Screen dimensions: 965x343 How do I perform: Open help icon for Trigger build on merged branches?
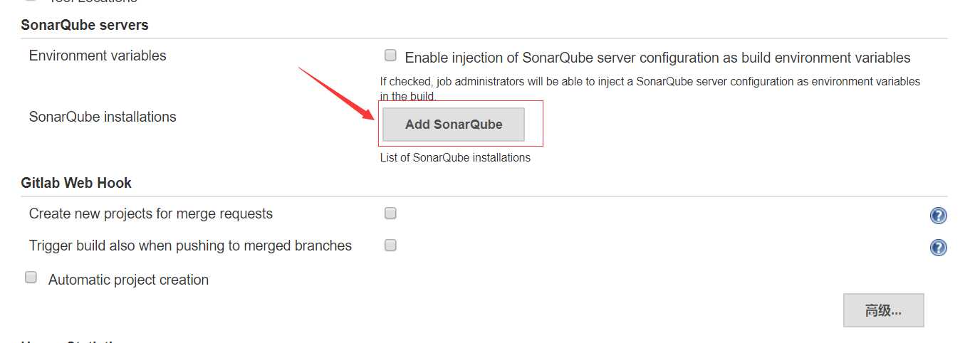pos(938,248)
